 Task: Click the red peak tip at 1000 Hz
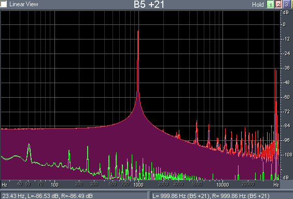pos(138,32)
